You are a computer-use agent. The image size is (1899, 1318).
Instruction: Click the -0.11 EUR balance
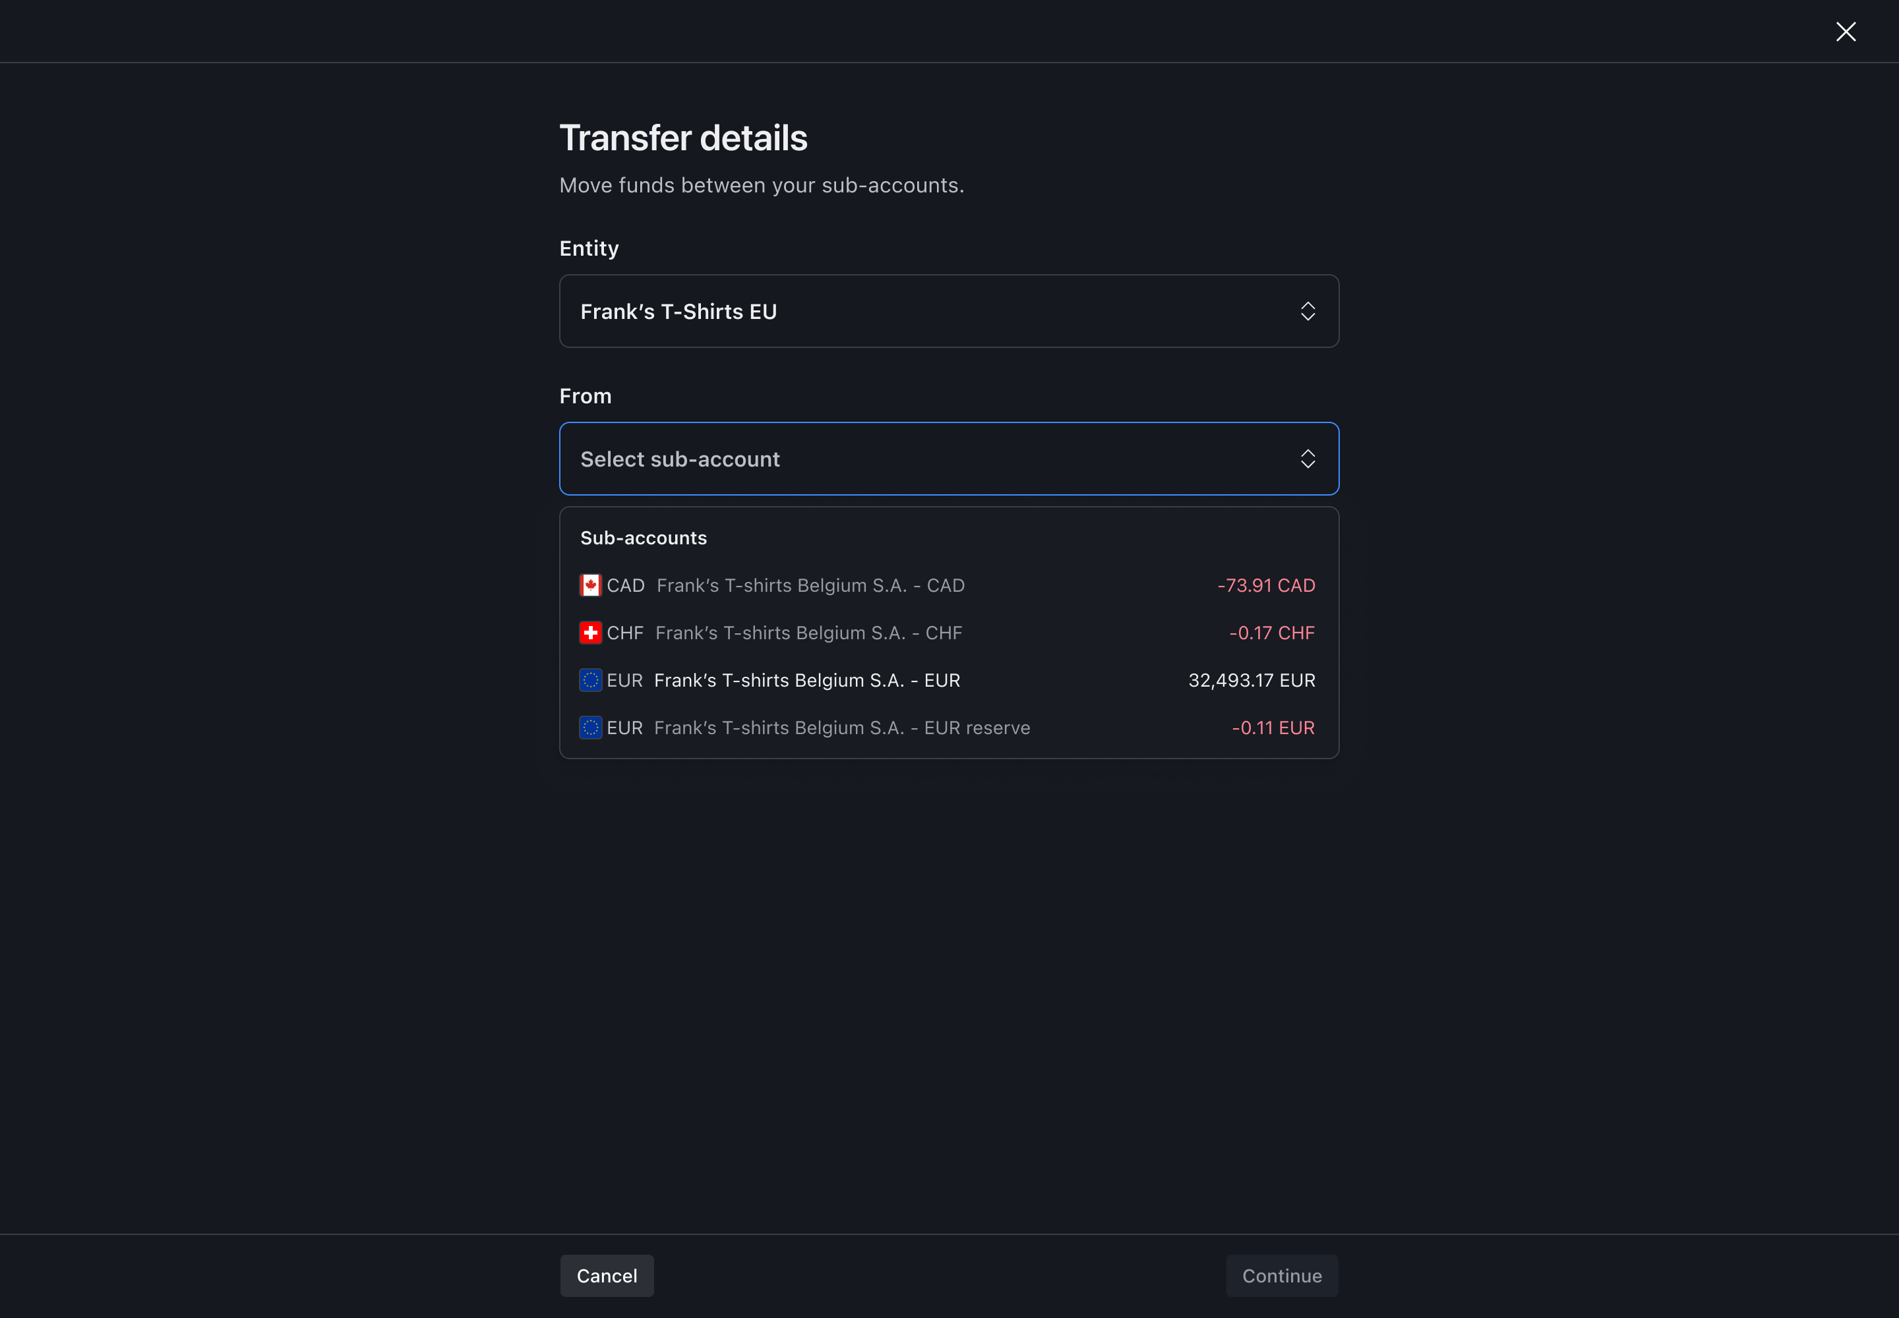tap(1273, 728)
